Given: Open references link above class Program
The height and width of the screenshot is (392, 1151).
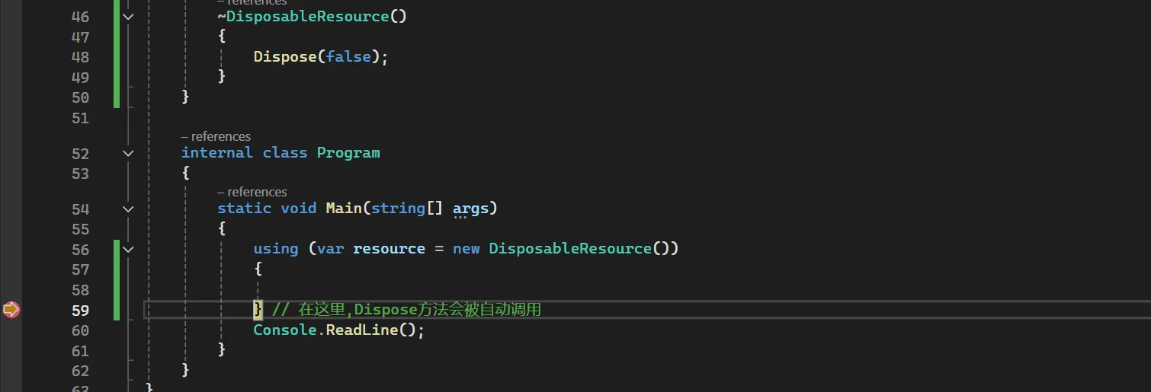Looking at the screenshot, I should pyautogui.click(x=216, y=136).
